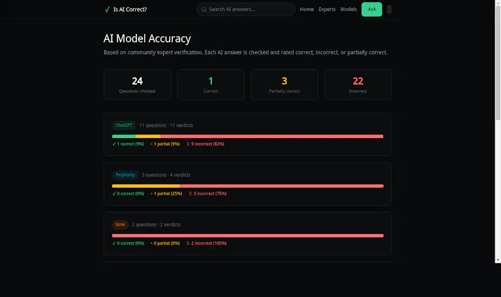Select the 24 Questions checked card
This screenshot has width=501, height=297.
[x=137, y=84]
